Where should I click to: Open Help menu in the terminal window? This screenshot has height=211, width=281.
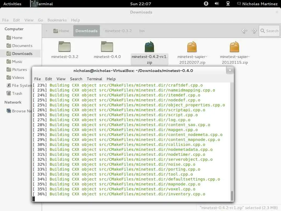coord(111,79)
